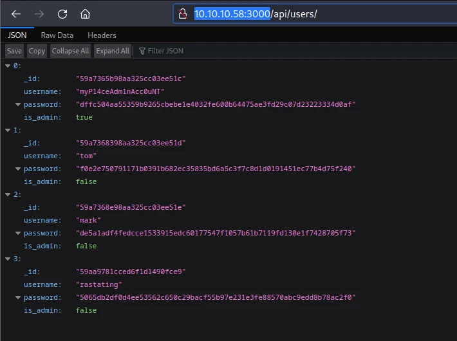Select username value "myP14ceAdm1nAcc0uNT"
Screen dimensions: 457x341
(120, 91)
